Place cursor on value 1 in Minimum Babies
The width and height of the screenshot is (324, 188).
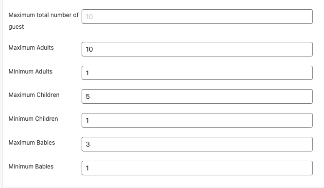87,168
